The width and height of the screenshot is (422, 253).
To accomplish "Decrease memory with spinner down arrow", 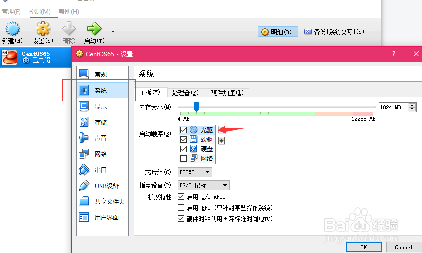I will click(x=412, y=109).
